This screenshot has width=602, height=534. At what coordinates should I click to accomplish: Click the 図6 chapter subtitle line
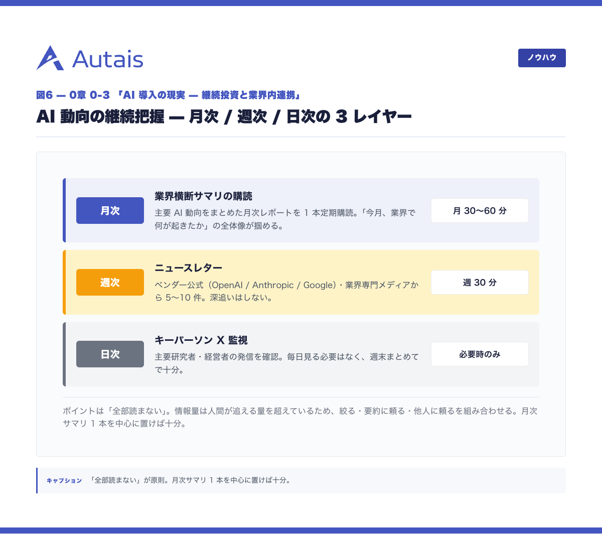tap(168, 95)
